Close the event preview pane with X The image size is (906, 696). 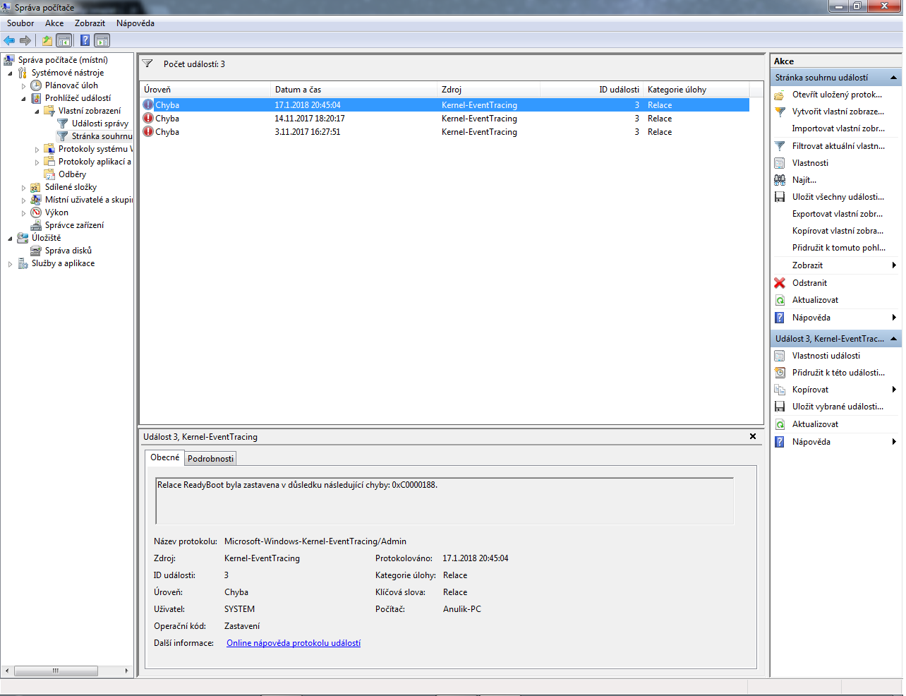click(x=753, y=436)
